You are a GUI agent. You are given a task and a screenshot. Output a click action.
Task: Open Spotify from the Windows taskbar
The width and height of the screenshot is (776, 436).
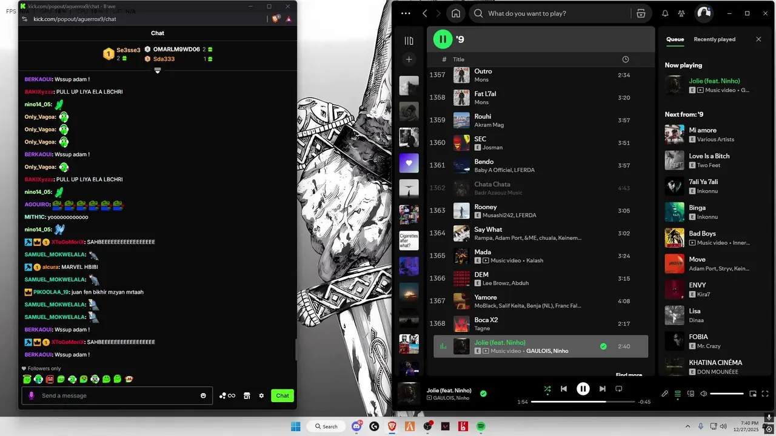point(481,426)
